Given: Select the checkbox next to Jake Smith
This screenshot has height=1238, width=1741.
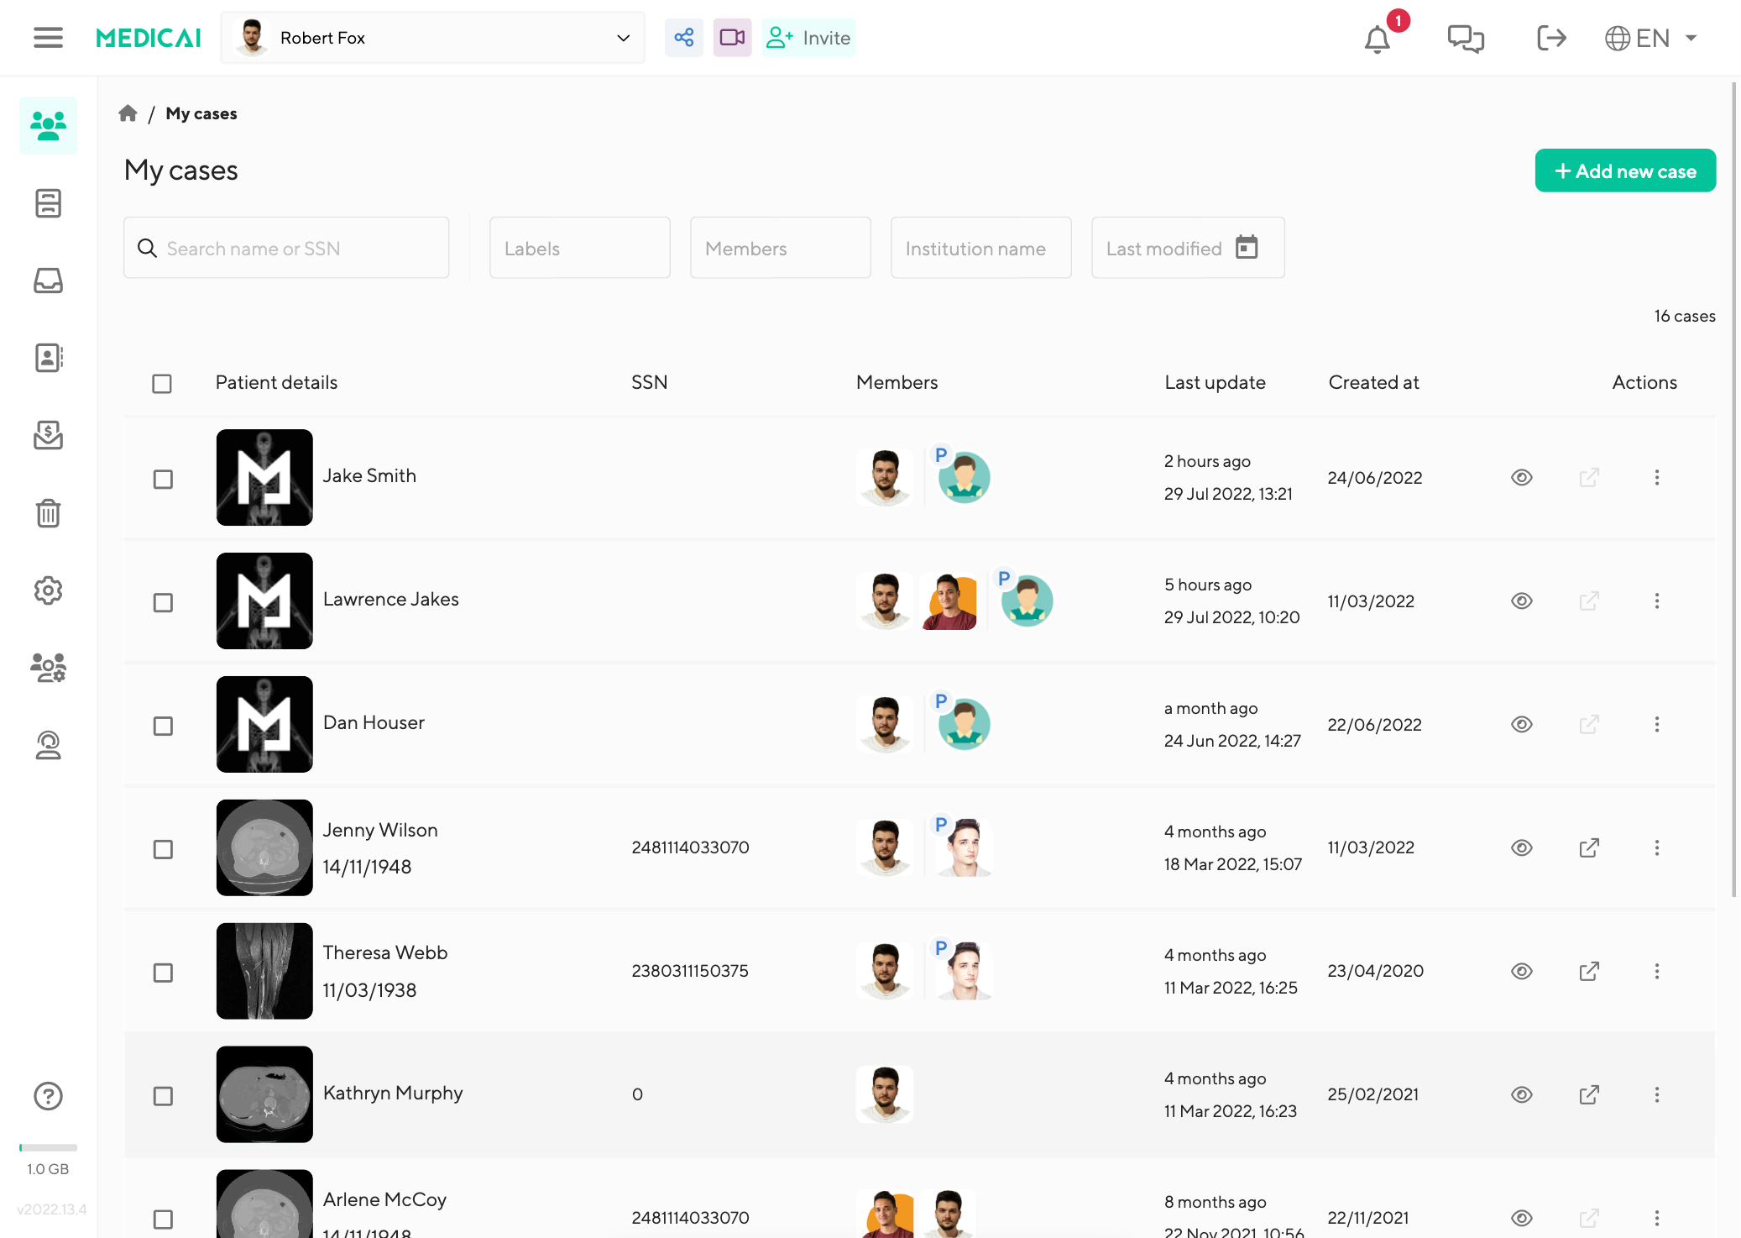Looking at the screenshot, I should (x=163, y=478).
